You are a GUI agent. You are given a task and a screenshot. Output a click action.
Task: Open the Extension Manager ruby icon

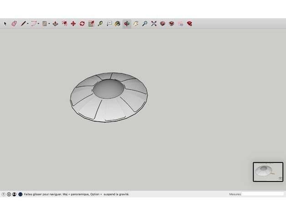coord(189,24)
